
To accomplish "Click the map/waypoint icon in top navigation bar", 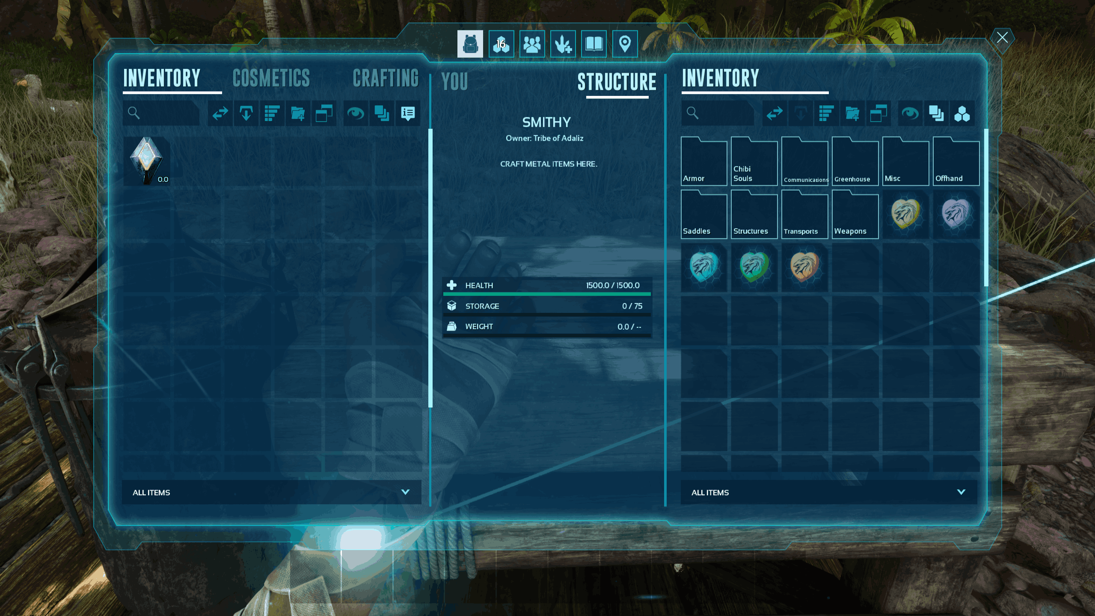I will tap(624, 44).
